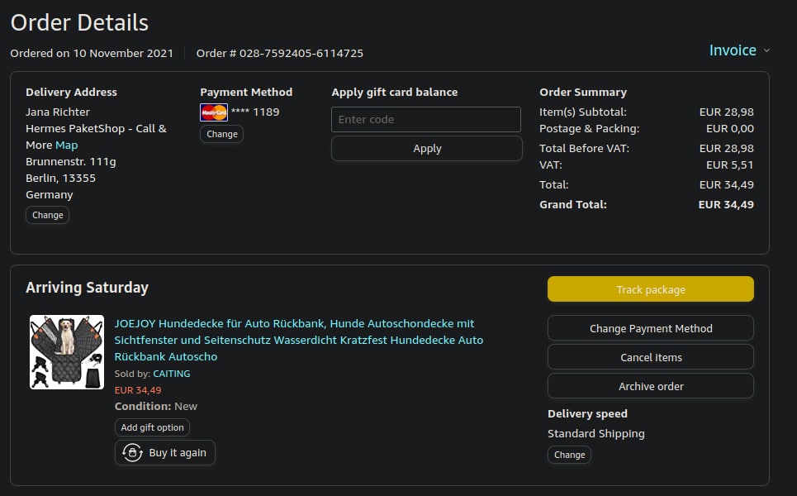This screenshot has width=797, height=496.
Task: Click the order number 028-7592405-6114725
Action: (301, 53)
